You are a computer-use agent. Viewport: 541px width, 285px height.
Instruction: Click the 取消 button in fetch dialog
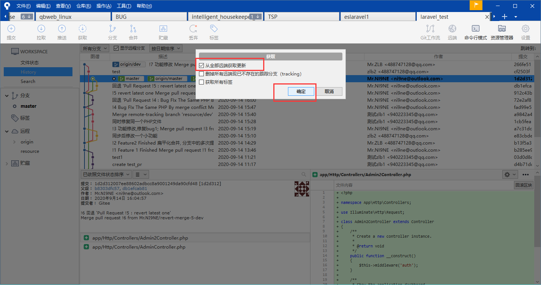(x=329, y=92)
